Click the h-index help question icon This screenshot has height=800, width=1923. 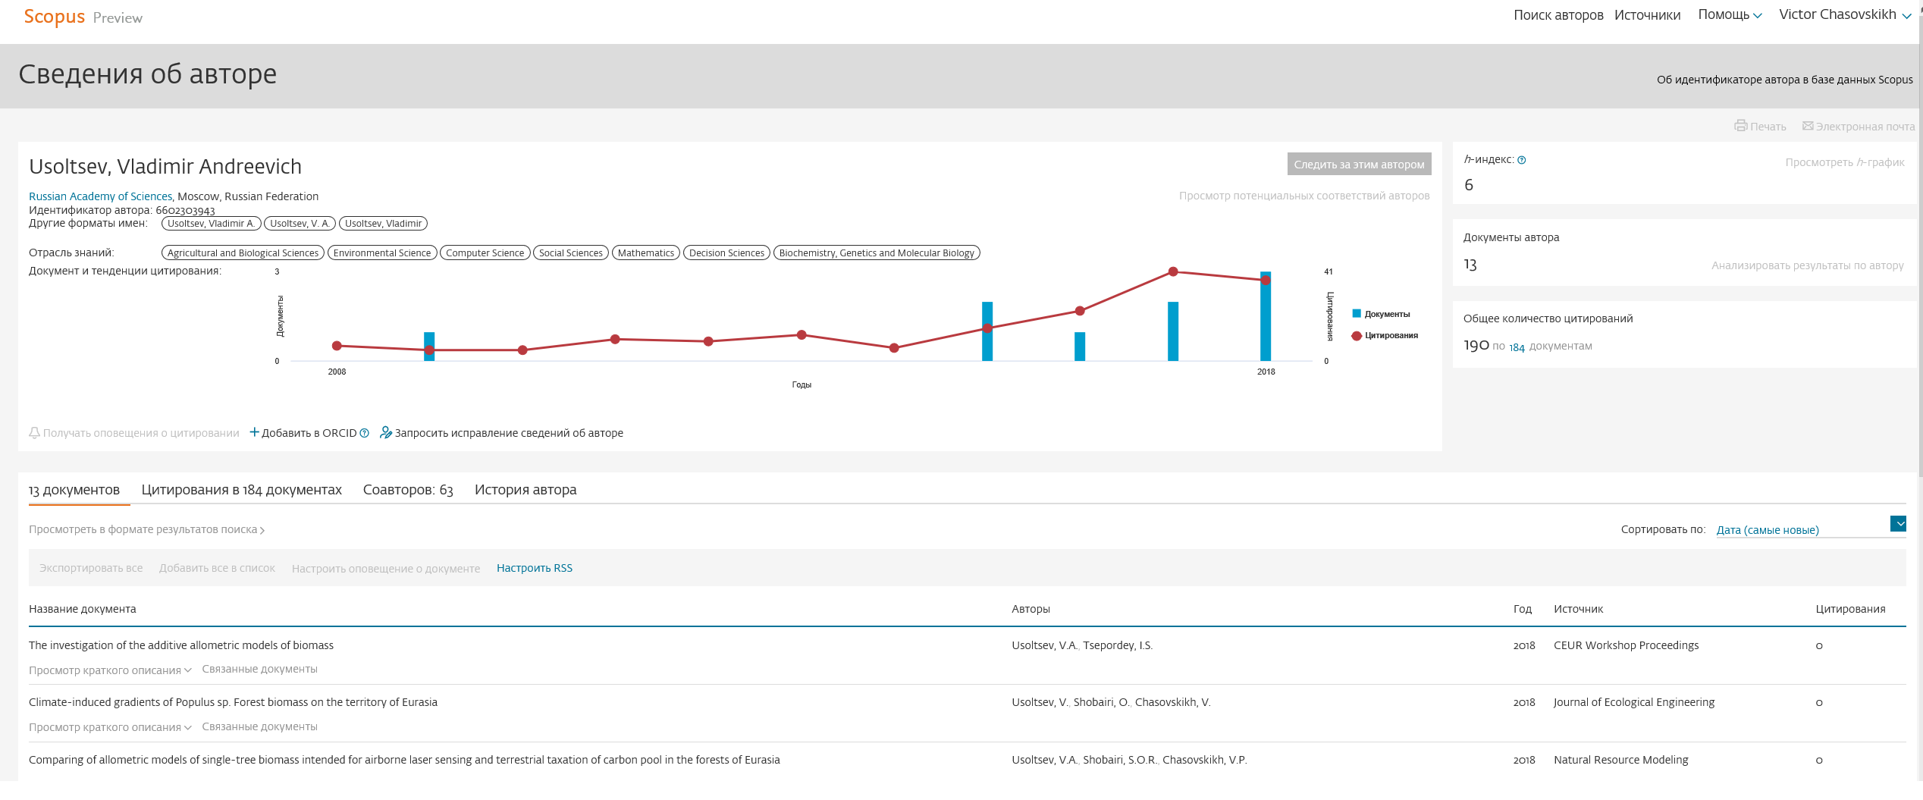coord(1521,160)
